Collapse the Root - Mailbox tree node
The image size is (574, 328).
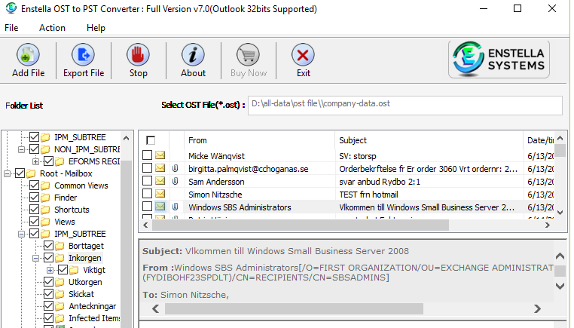(x=8, y=173)
